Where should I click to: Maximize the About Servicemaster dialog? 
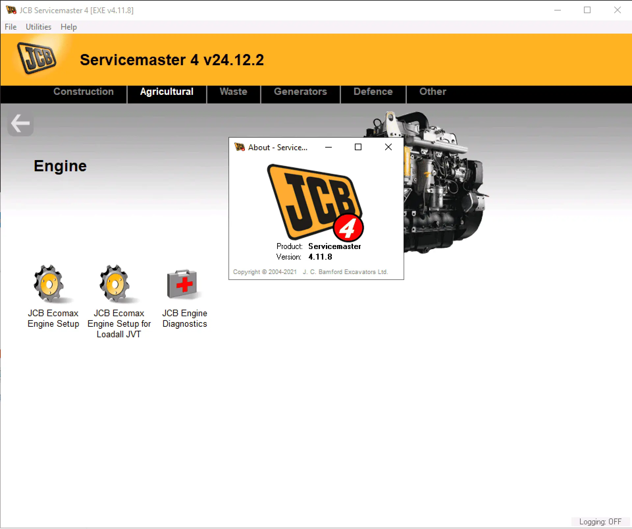pyautogui.click(x=358, y=147)
